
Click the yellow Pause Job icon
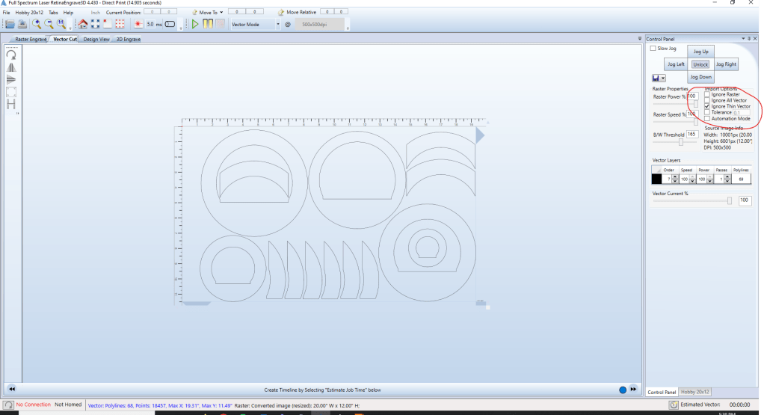(208, 24)
